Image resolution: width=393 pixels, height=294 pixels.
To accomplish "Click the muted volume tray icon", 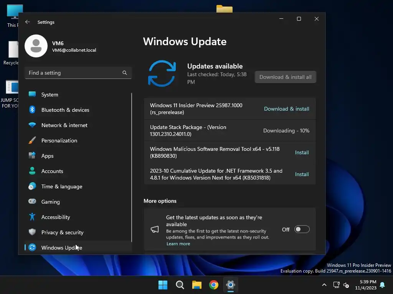I will pos(346,285).
